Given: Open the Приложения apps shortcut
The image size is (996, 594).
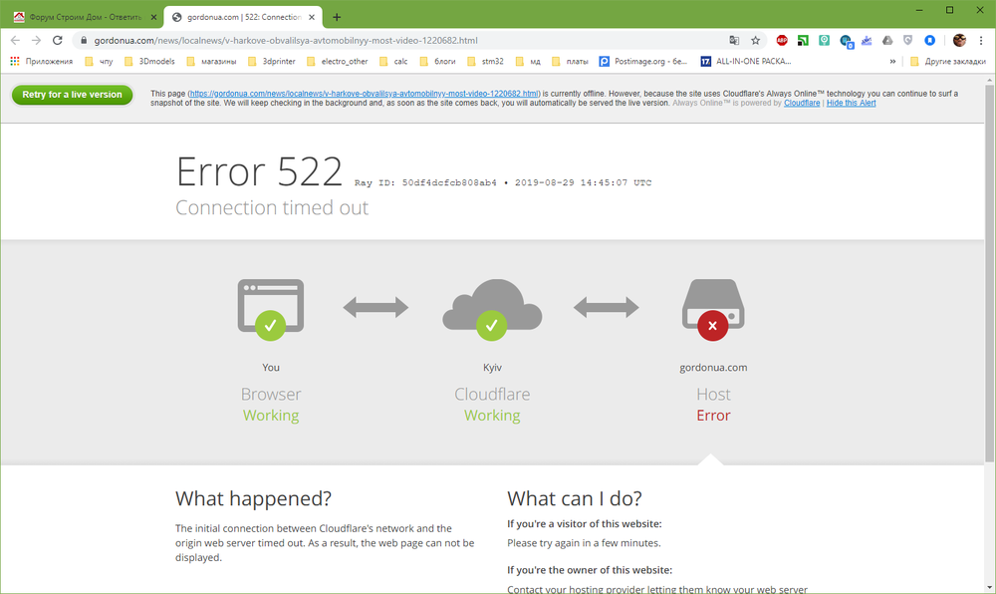Looking at the screenshot, I should tap(41, 62).
